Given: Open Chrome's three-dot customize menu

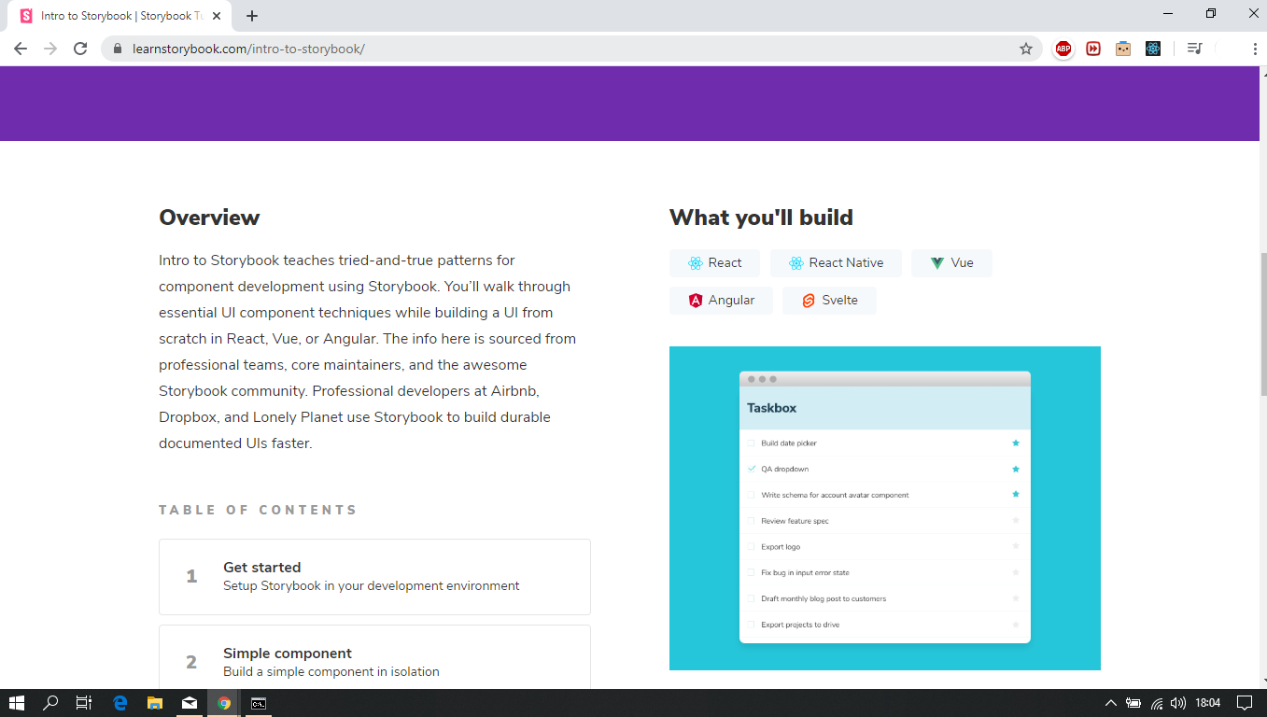Looking at the screenshot, I should pyautogui.click(x=1254, y=48).
